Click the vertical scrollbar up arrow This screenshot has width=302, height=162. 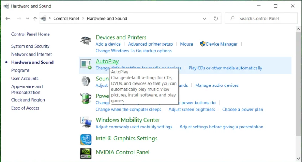[298, 29]
